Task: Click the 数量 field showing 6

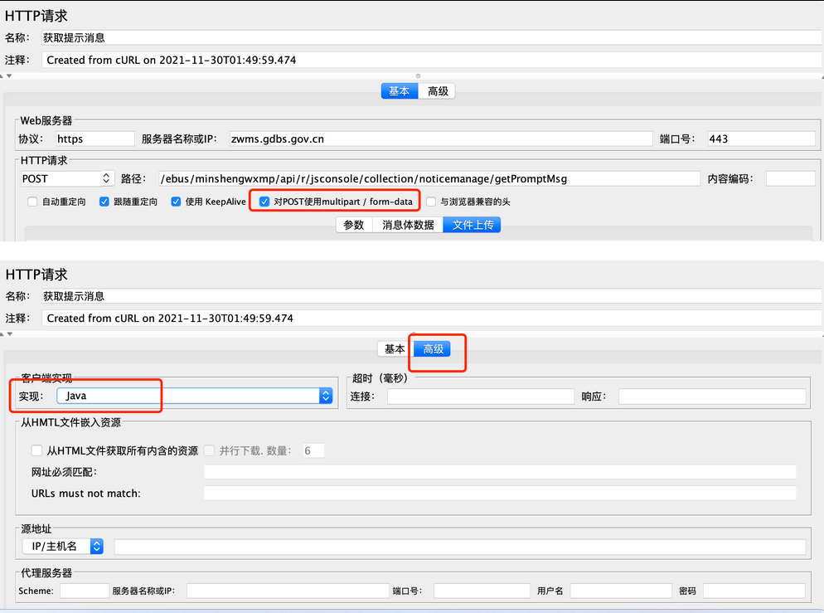Action: (x=313, y=450)
